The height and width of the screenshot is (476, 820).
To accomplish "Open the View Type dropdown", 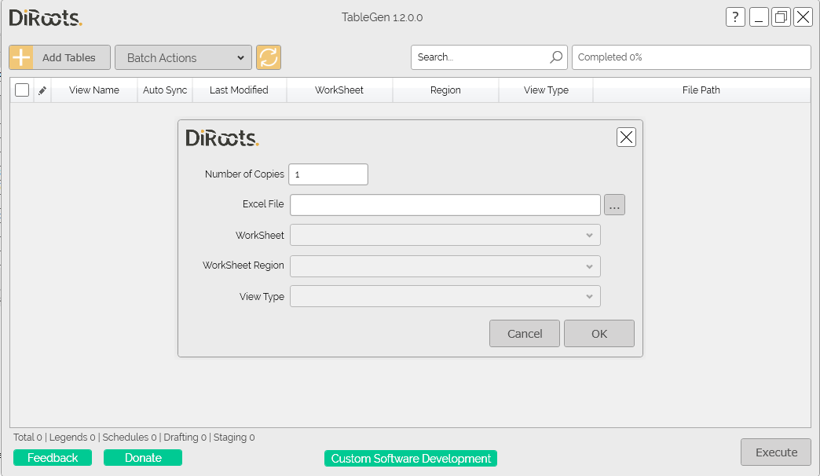I will tap(445, 296).
